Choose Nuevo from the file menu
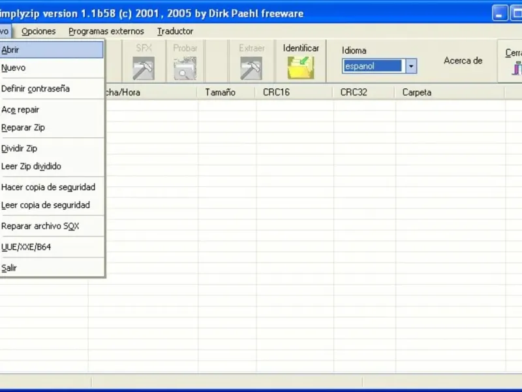 [x=52, y=68]
